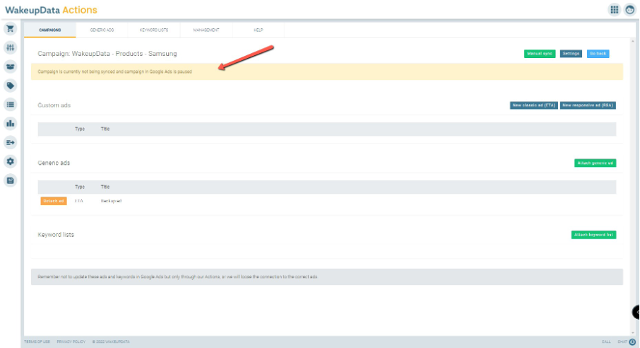The height and width of the screenshot is (348, 640).
Task: Open the Privacy Policy link
Action: pyautogui.click(x=71, y=342)
